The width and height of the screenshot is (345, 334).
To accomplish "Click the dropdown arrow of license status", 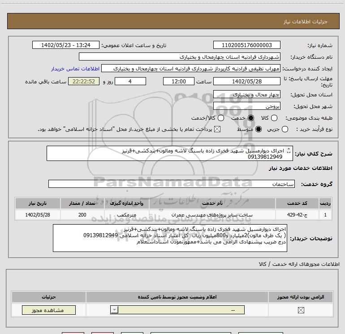I will tap(114, 310).
